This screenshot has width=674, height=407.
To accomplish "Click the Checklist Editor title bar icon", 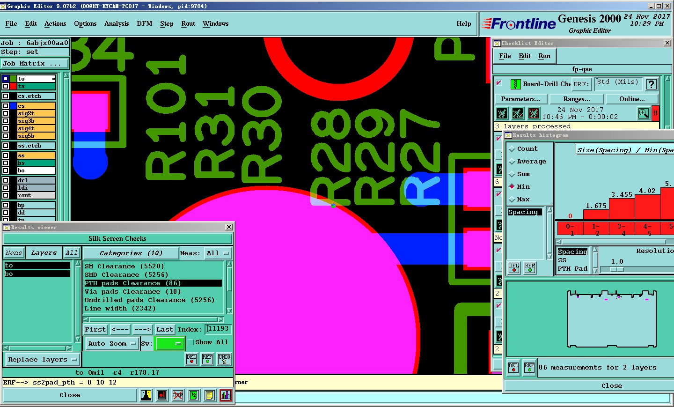I will point(497,43).
